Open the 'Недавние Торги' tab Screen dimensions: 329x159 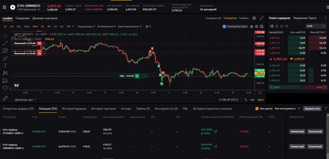pyautogui.click(x=305, y=18)
